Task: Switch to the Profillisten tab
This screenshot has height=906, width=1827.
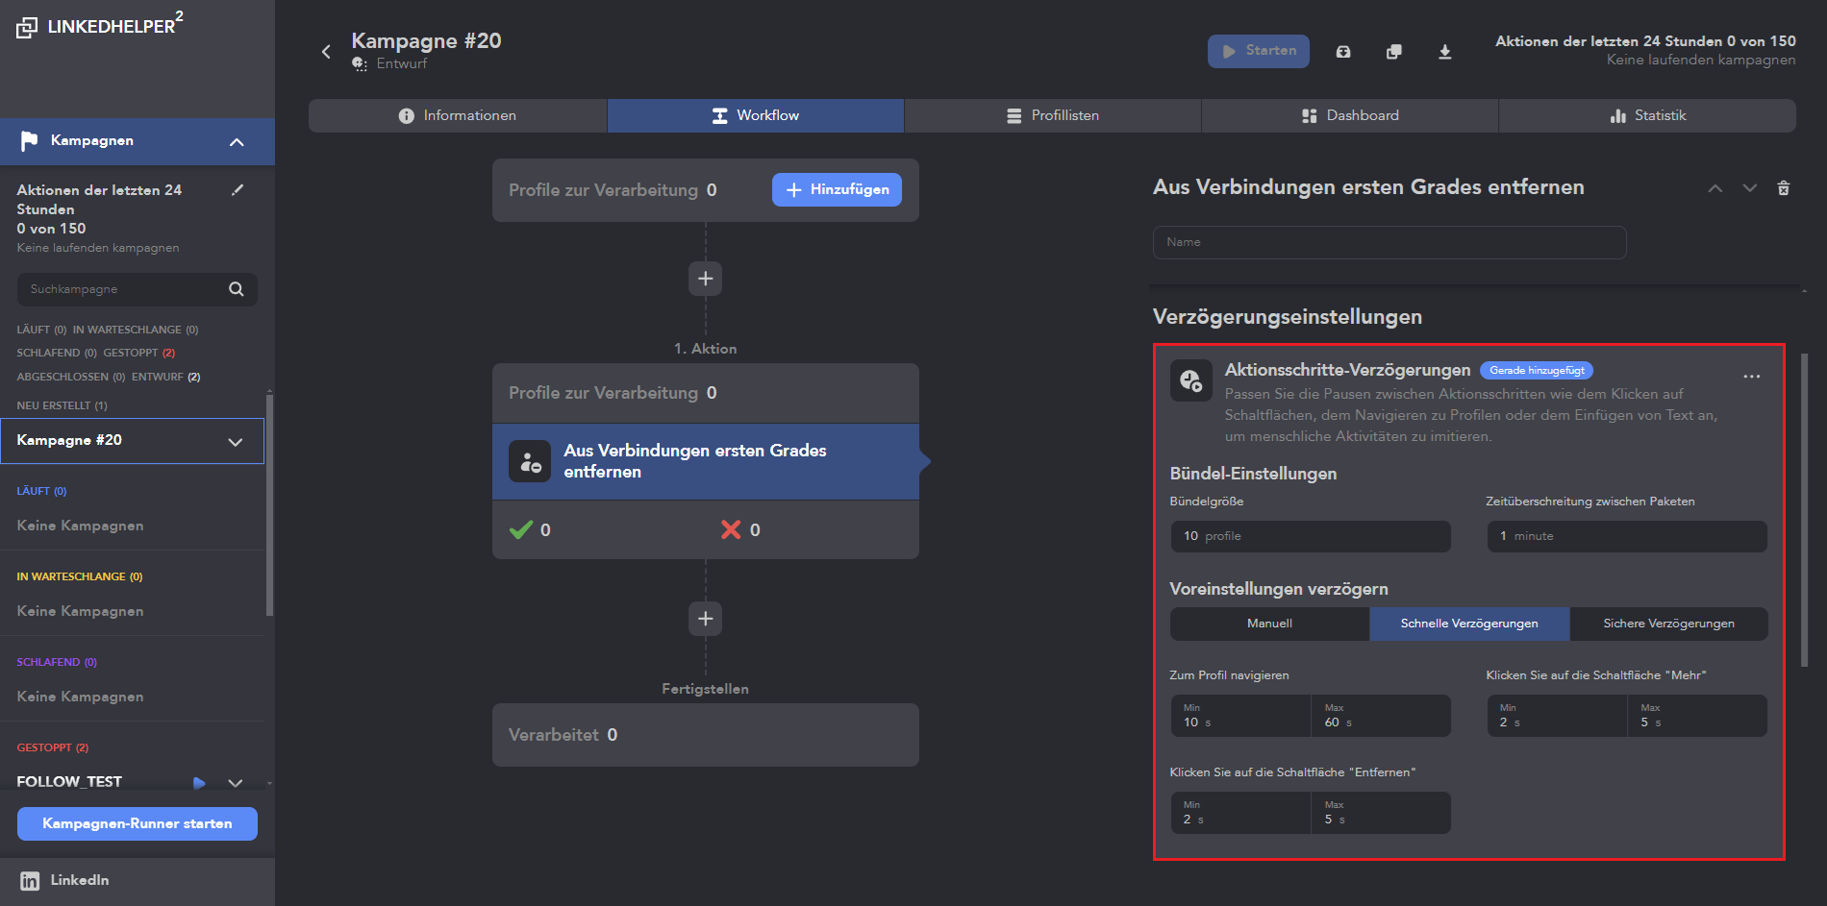Action: click(1052, 115)
